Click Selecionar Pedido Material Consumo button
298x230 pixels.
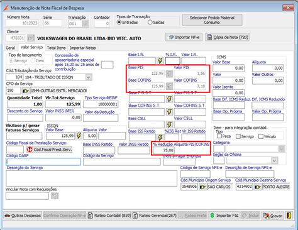point(212,20)
